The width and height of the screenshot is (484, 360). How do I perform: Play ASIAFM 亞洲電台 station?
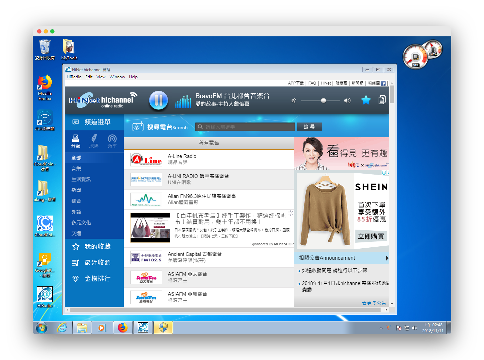[209, 297]
